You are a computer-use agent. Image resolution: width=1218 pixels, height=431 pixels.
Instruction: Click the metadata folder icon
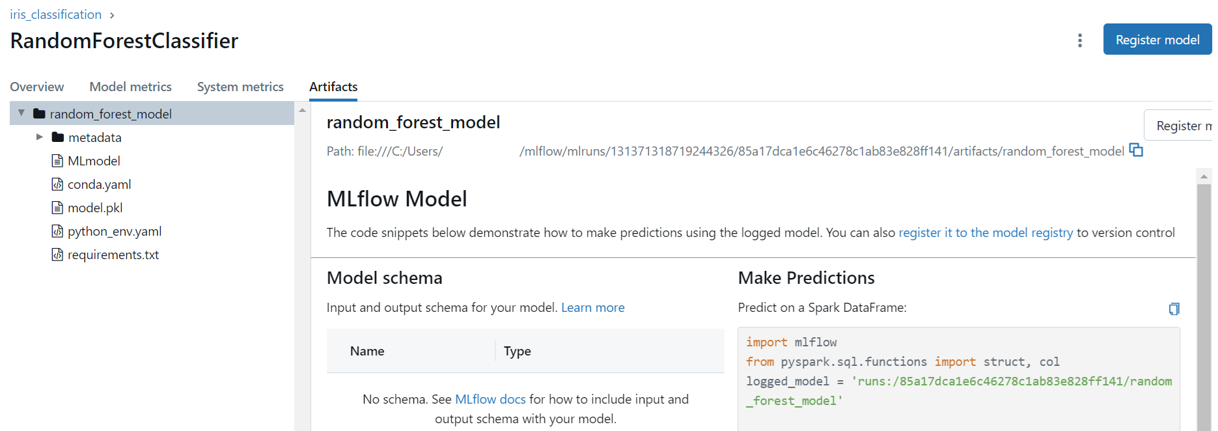click(x=58, y=137)
